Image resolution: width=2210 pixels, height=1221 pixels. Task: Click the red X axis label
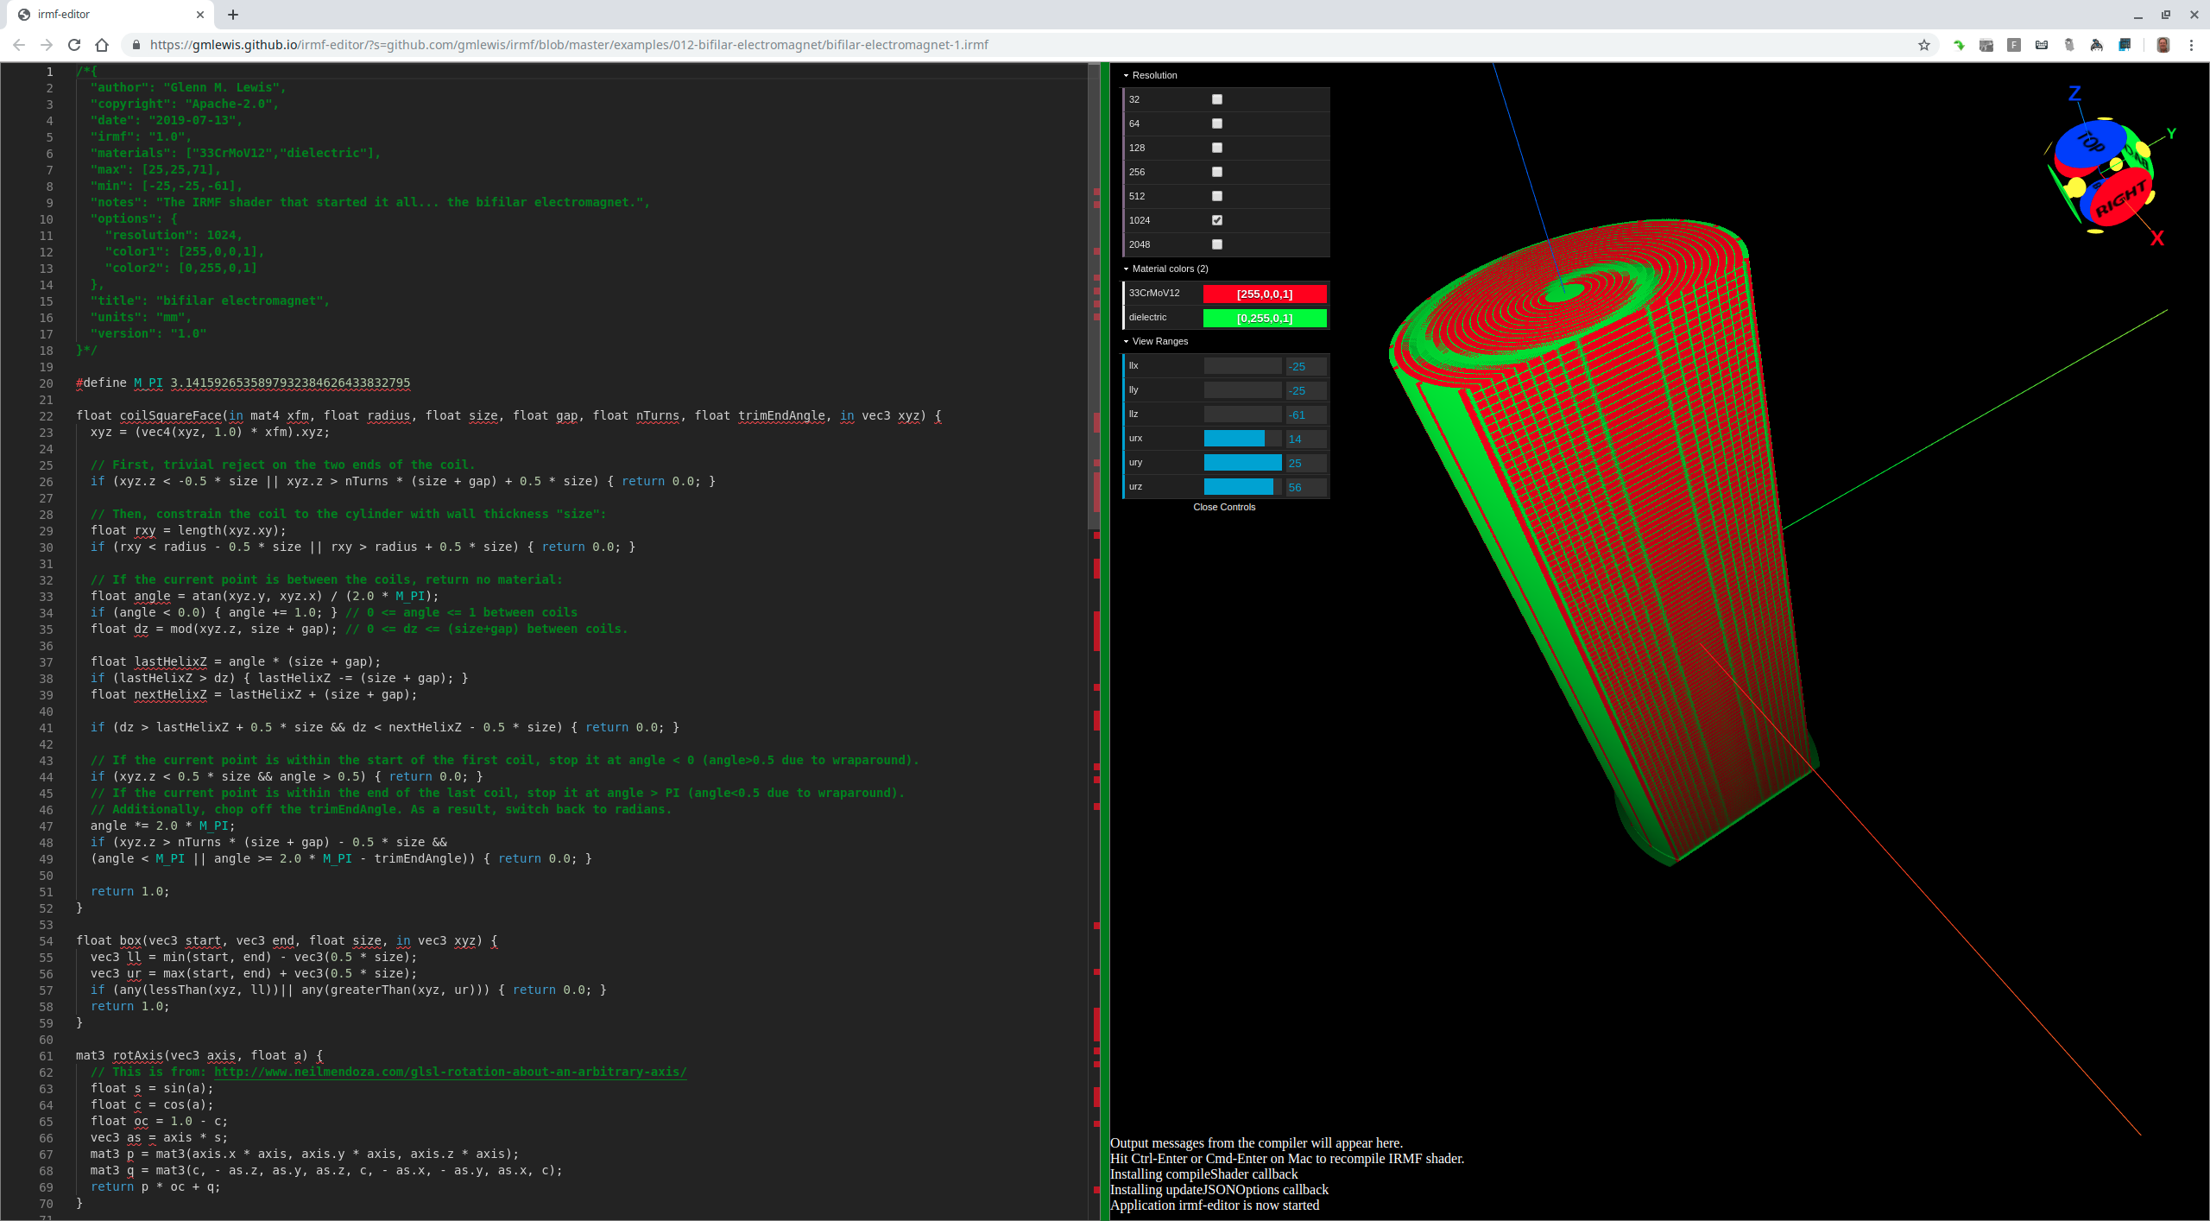(2157, 238)
